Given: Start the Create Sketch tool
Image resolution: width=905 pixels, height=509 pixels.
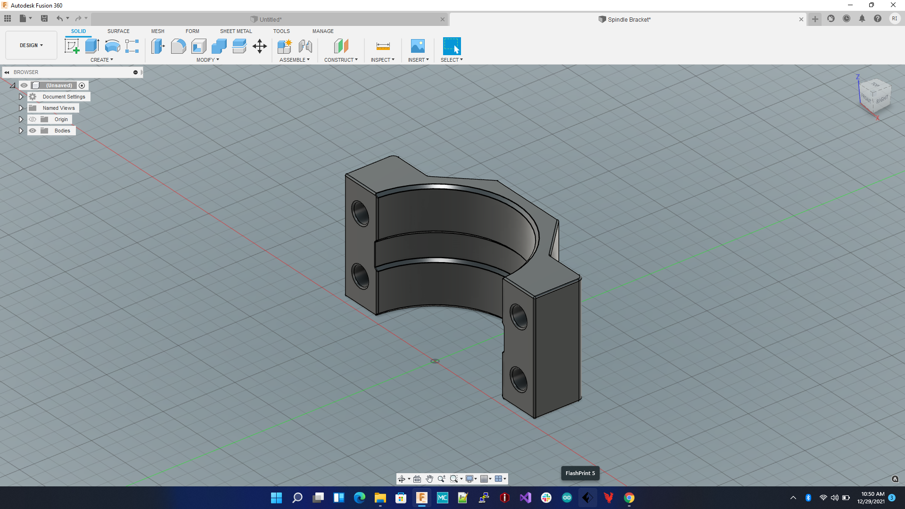Looking at the screenshot, I should (72, 46).
